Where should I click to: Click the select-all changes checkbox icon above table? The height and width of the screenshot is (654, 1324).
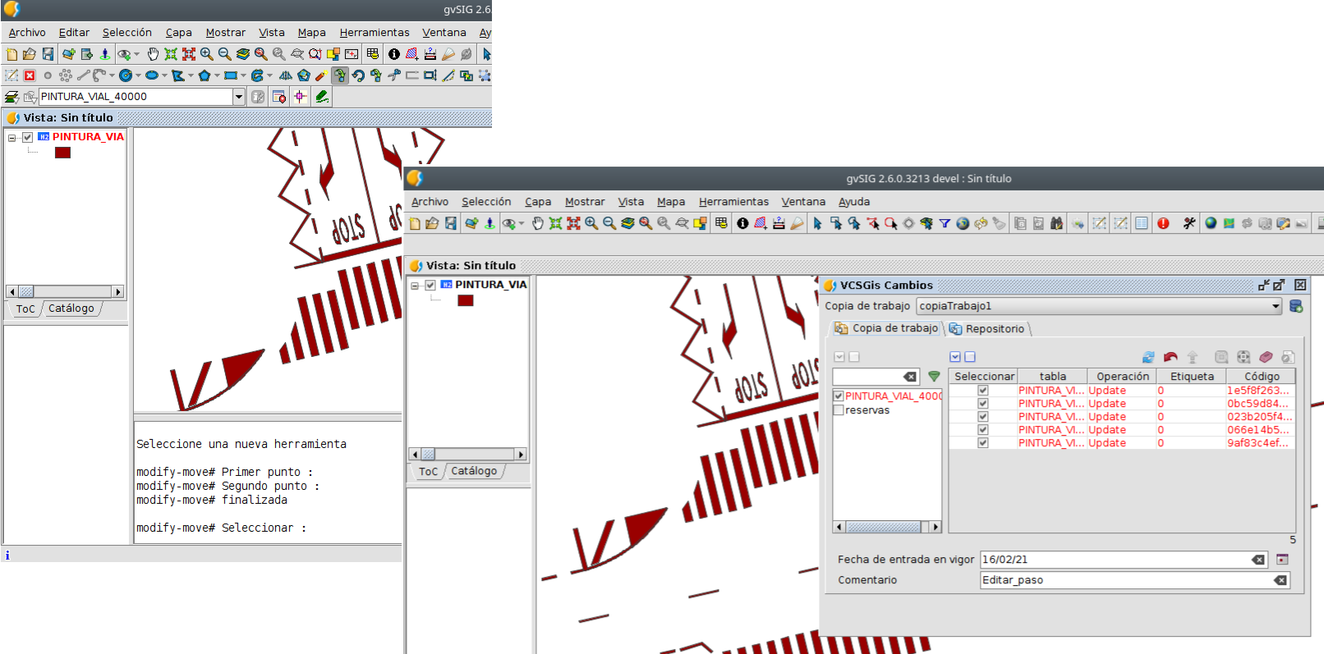[955, 357]
